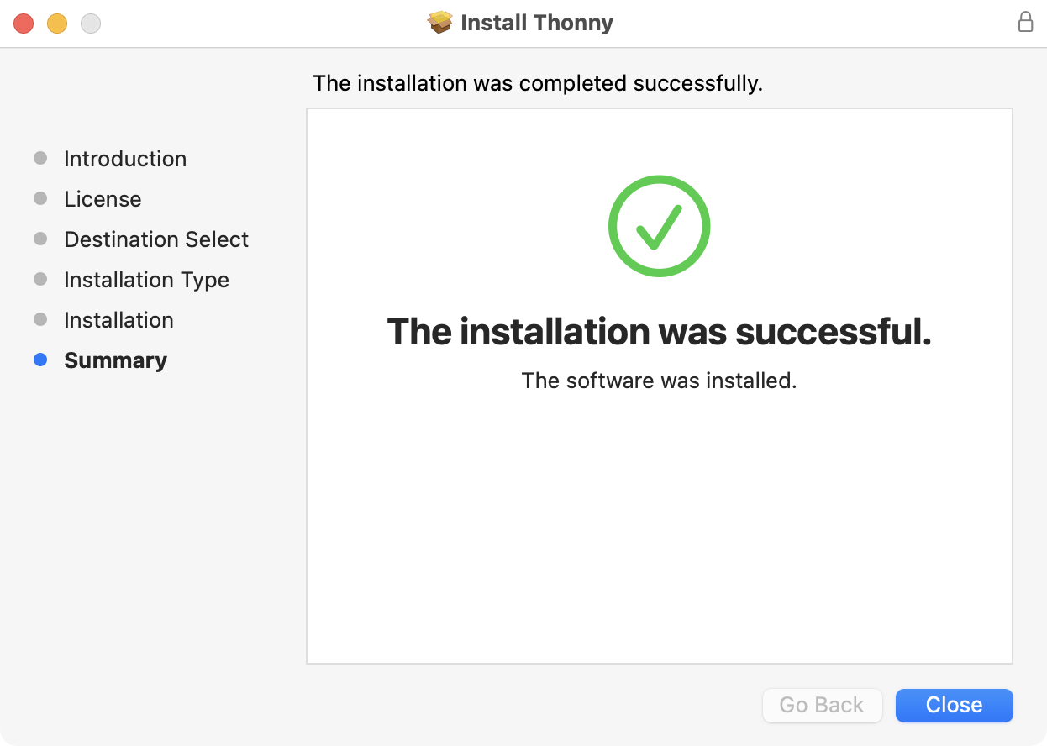Select the Destination Select step label
The height and width of the screenshot is (746, 1047).
(156, 239)
